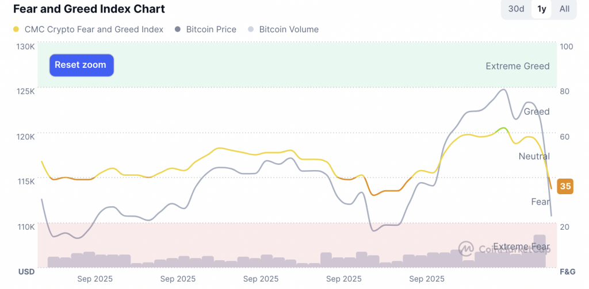589x289 pixels.
Task: Click the Fear and Greed Index Chart title
Action: click(89, 9)
